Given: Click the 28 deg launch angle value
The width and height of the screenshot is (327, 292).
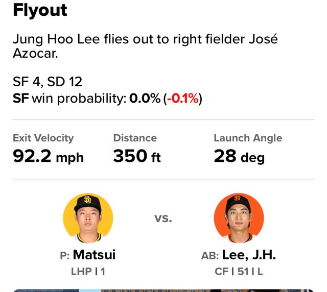Looking at the screenshot, I should (x=239, y=156).
